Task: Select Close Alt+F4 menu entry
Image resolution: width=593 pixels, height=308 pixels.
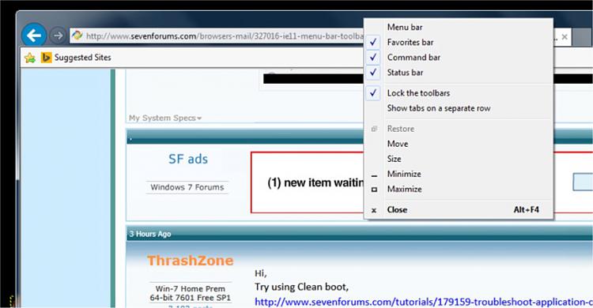Action: (x=459, y=210)
